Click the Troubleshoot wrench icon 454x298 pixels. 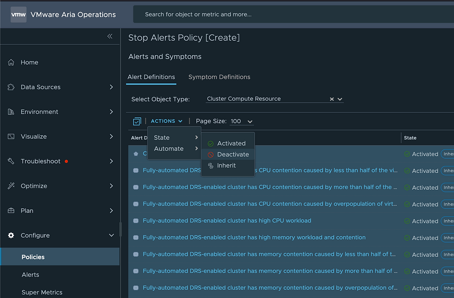tap(11, 161)
